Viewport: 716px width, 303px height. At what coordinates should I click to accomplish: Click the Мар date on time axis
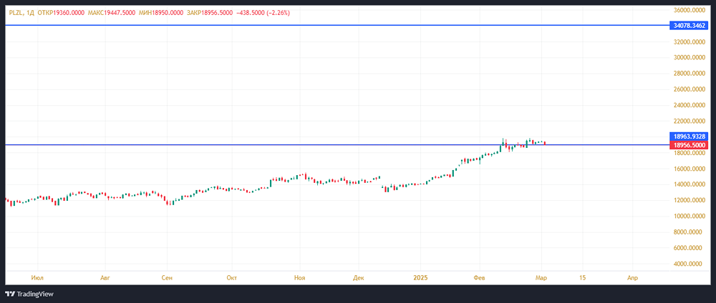tap(542, 277)
